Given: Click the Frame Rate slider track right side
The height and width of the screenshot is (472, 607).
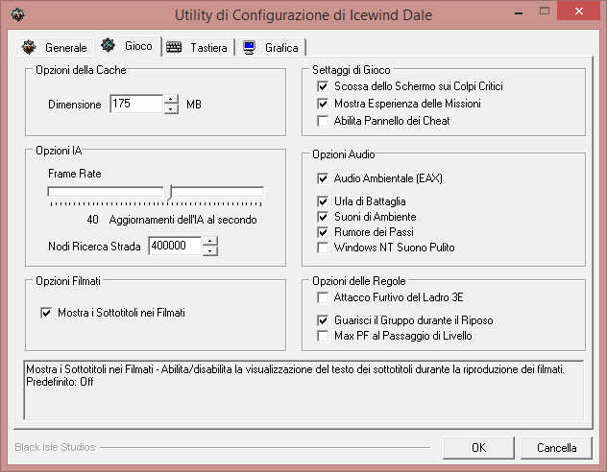Looking at the screenshot, I should [x=218, y=191].
